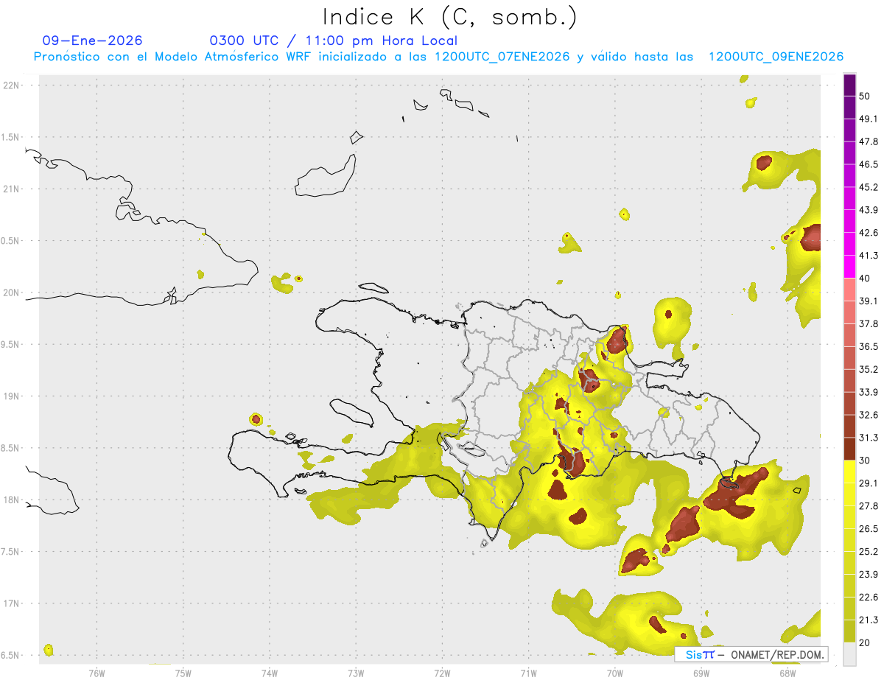The width and height of the screenshot is (884, 683).
Task: Click the 'Pronóstico con el Modelo Atmosférico WRF' description line
Action: pos(438,57)
